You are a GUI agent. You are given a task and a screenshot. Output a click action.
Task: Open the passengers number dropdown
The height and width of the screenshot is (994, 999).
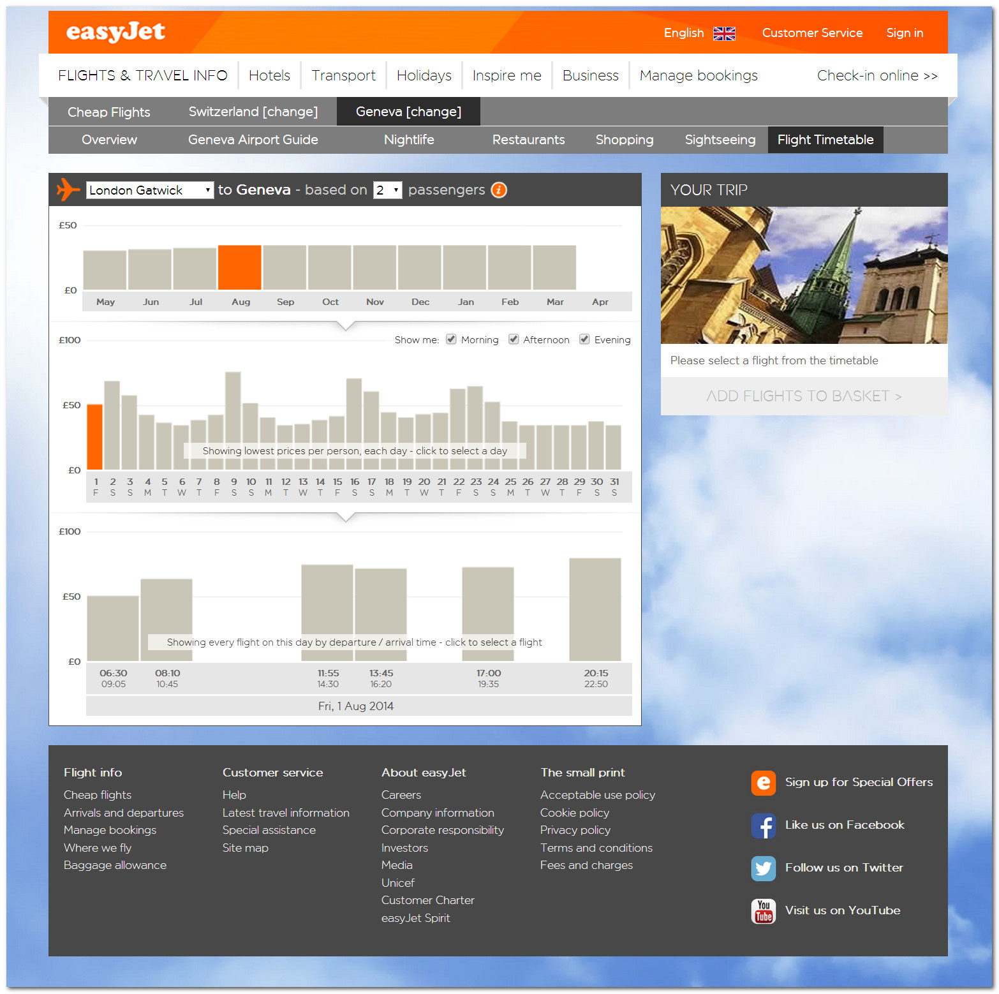point(388,190)
